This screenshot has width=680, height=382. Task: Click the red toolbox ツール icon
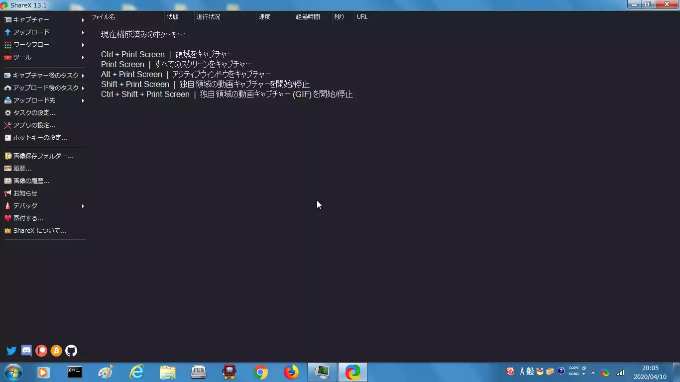[x=8, y=57]
